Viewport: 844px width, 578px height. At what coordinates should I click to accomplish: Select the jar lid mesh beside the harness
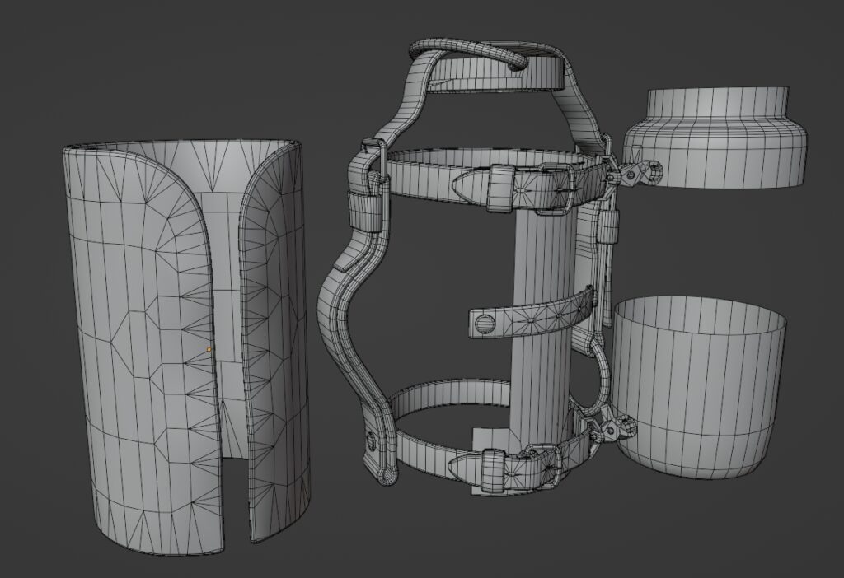pos(715,138)
